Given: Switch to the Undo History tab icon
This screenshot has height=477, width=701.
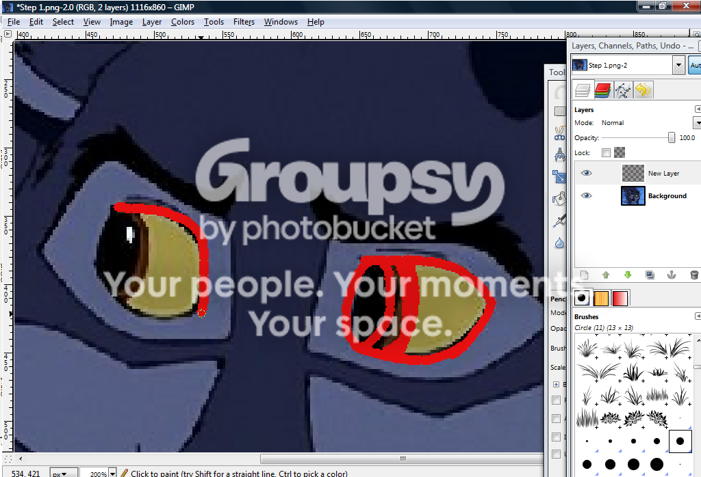Looking at the screenshot, I should [x=643, y=90].
